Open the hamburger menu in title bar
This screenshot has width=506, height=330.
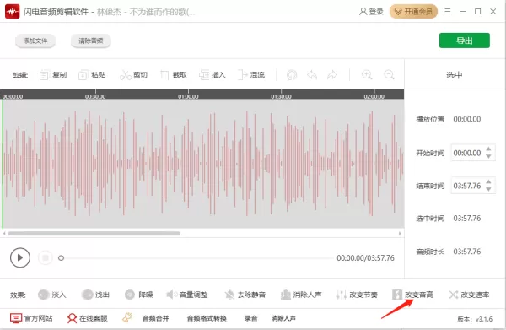click(448, 12)
